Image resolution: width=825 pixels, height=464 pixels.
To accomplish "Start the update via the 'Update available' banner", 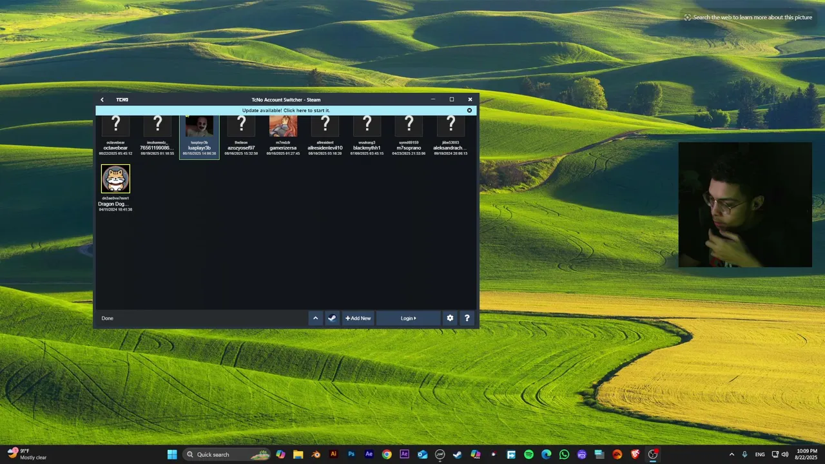I will (286, 110).
